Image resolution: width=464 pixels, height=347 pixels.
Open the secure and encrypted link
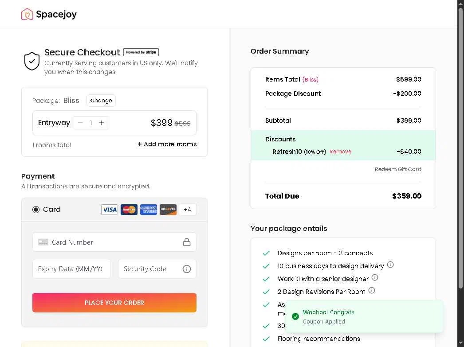click(x=115, y=186)
